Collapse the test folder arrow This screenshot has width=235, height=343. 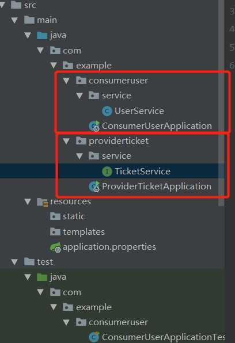(14, 262)
